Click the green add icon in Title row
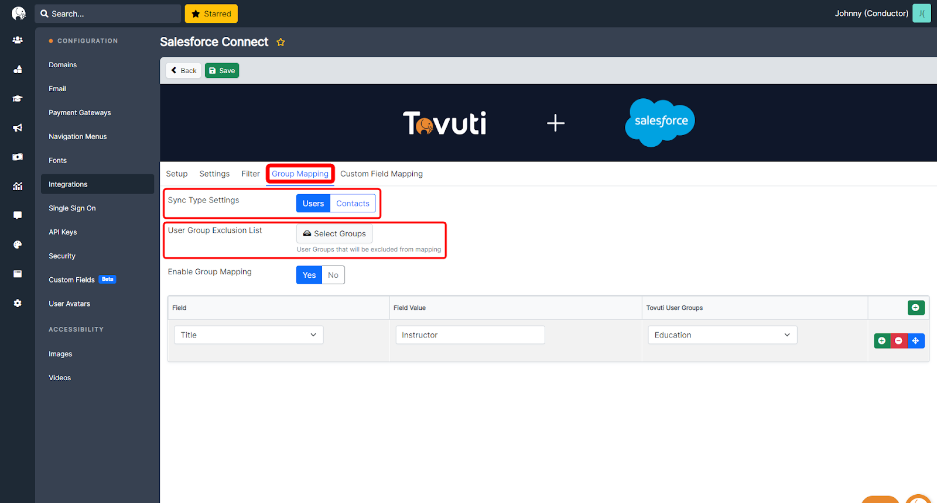 [x=882, y=340]
